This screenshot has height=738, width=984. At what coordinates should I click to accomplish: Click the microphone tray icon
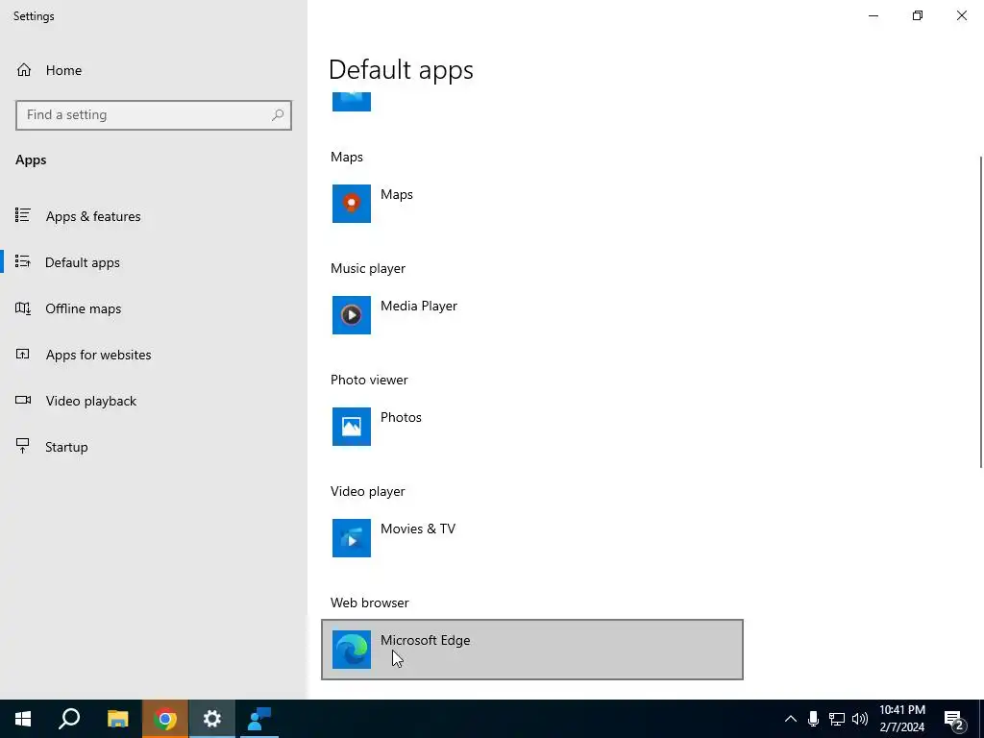(x=813, y=719)
